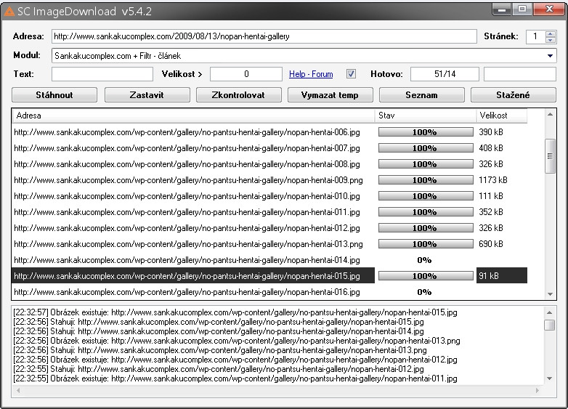Screen dimensions: 568x409
Task: Click the 390 kB size cell
Action: tap(491, 132)
